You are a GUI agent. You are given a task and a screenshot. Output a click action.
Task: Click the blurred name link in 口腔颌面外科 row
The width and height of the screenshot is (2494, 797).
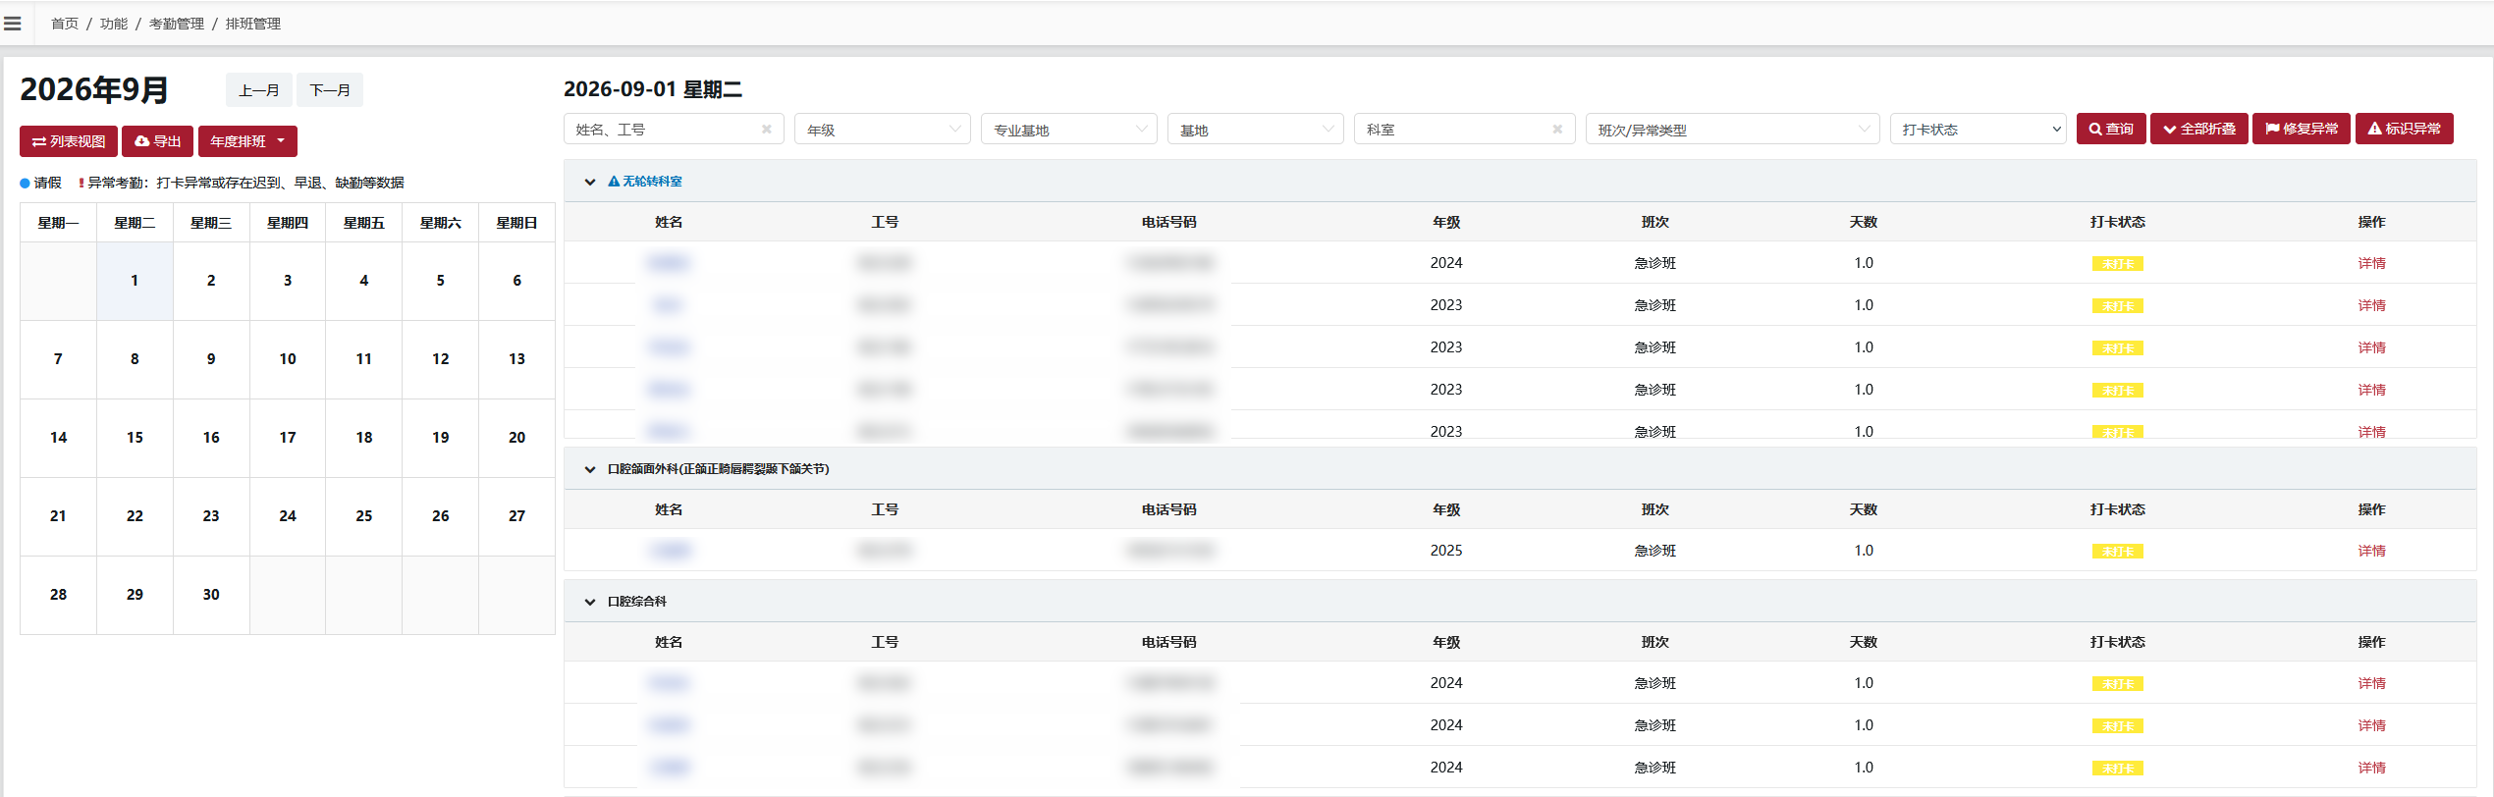pos(670,551)
